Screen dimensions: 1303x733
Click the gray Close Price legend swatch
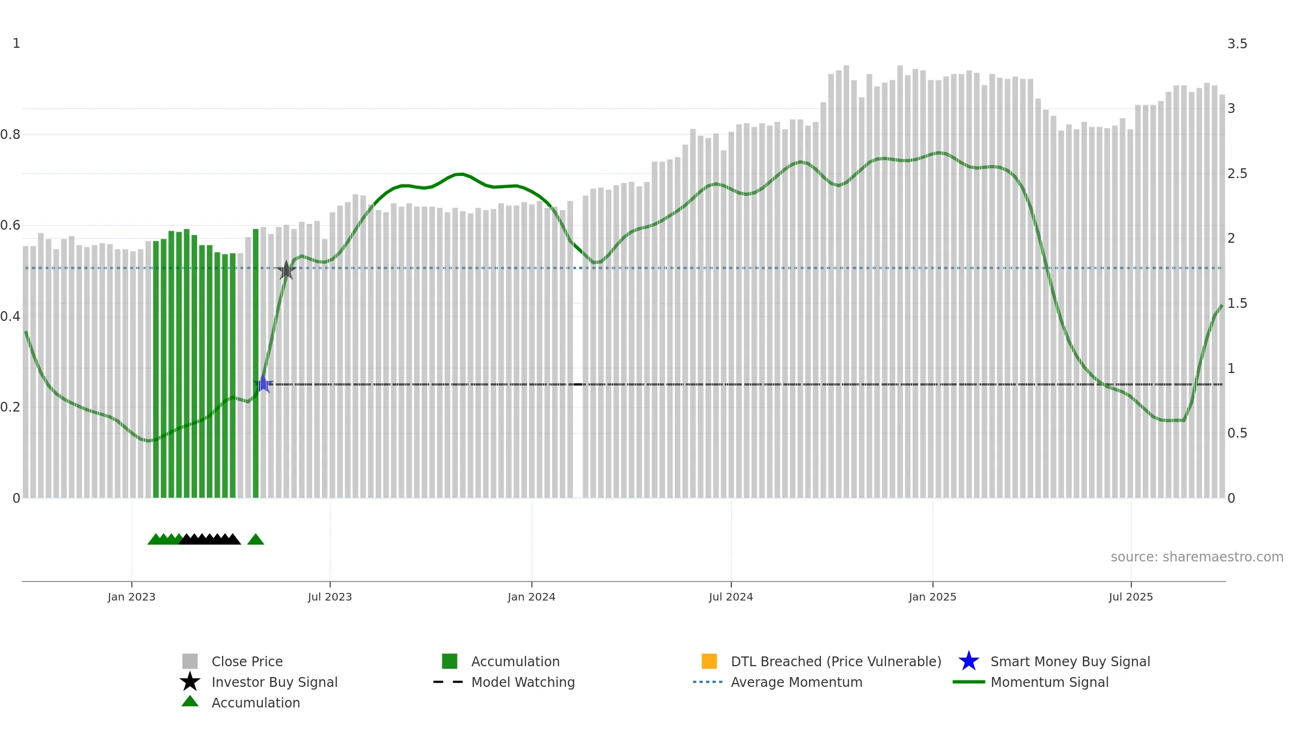189,661
